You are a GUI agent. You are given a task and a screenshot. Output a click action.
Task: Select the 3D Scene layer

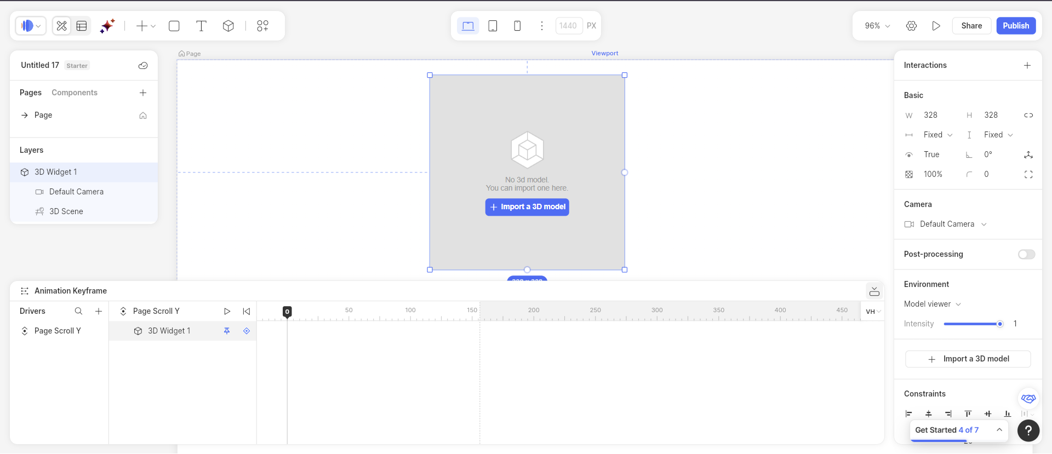(83, 211)
